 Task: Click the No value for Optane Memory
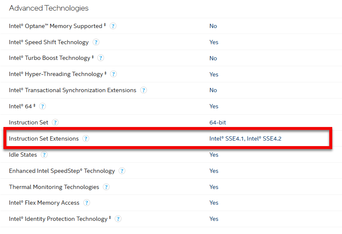pos(213,26)
